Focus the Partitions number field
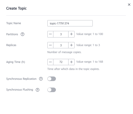 tap(61, 34)
